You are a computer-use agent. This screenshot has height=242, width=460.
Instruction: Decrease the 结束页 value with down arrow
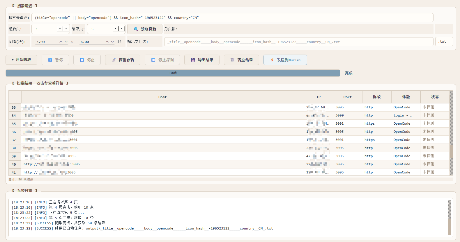(122, 29)
